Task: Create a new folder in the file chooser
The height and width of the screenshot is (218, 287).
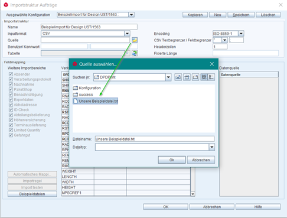Action: click(195, 77)
